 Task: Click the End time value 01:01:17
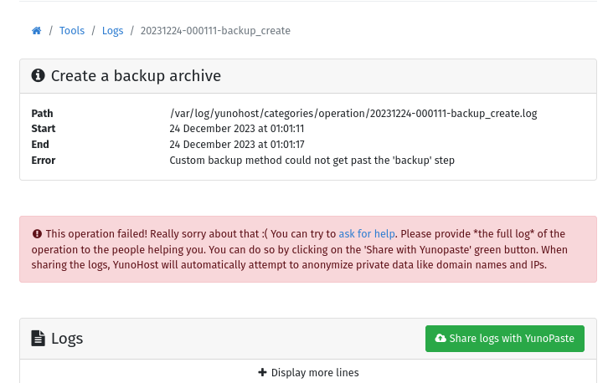tap(287, 145)
